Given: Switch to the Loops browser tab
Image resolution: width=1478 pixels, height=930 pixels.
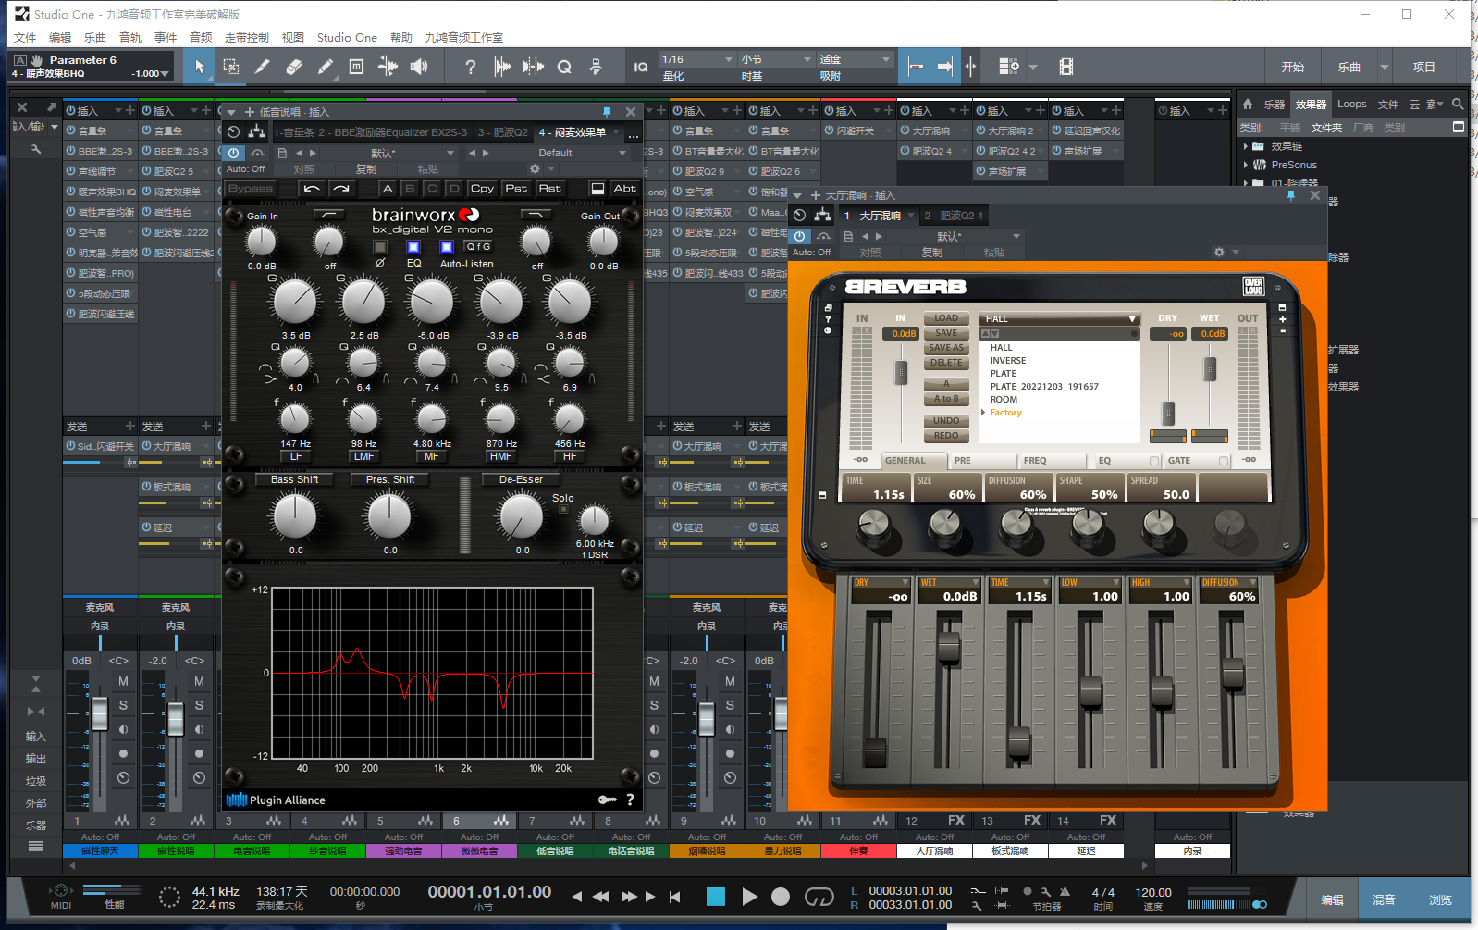Looking at the screenshot, I should [x=1351, y=105].
